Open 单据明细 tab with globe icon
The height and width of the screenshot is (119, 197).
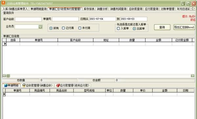coord(11,85)
